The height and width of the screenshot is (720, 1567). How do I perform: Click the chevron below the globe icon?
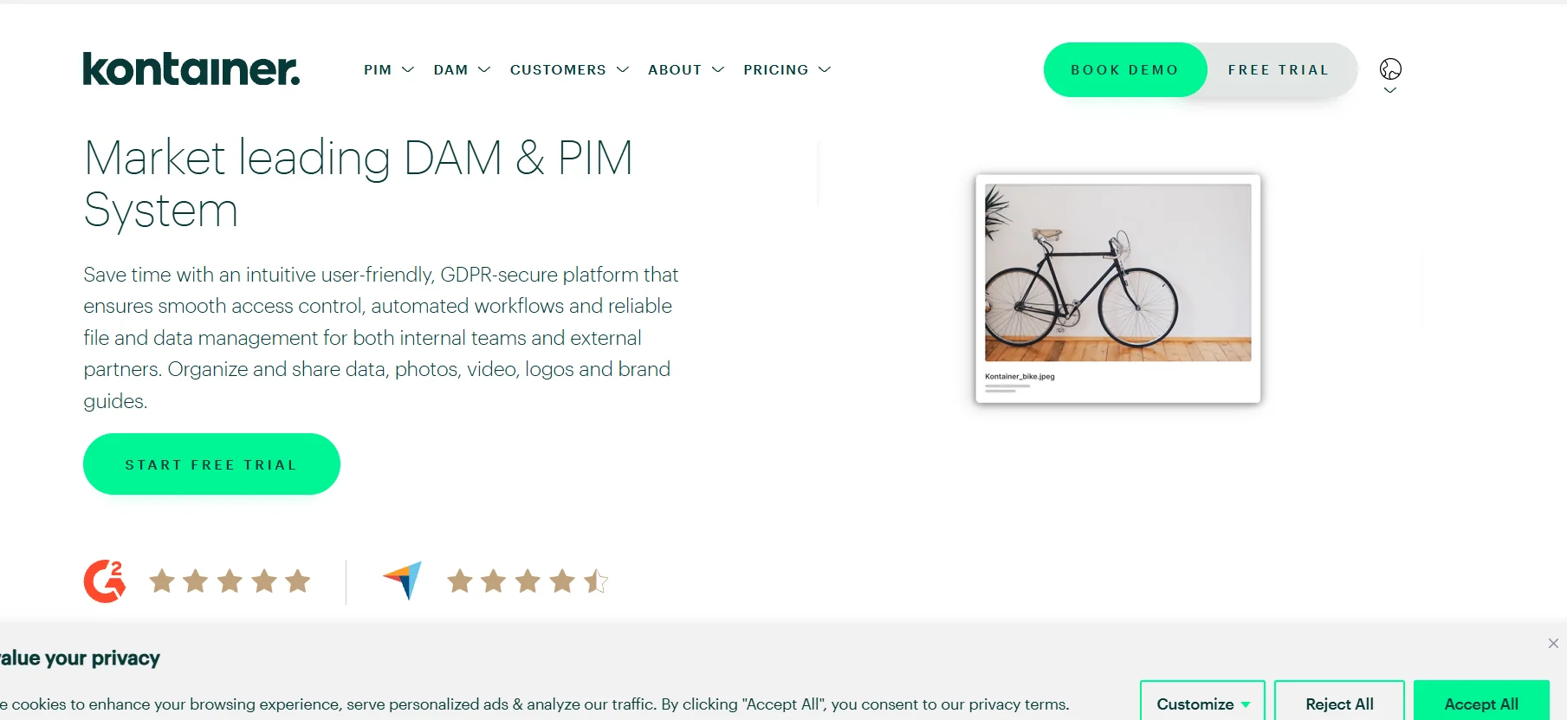[x=1390, y=90]
